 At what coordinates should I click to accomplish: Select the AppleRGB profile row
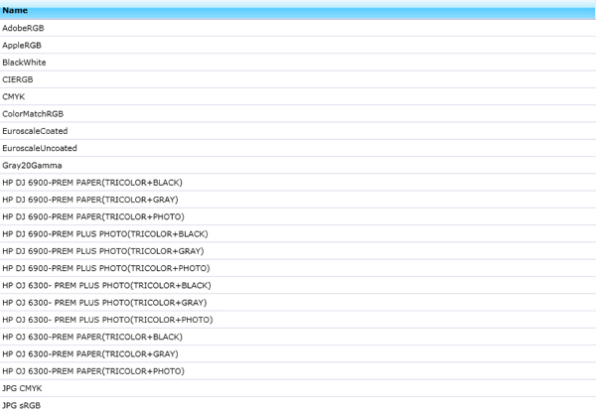(x=23, y=45)
